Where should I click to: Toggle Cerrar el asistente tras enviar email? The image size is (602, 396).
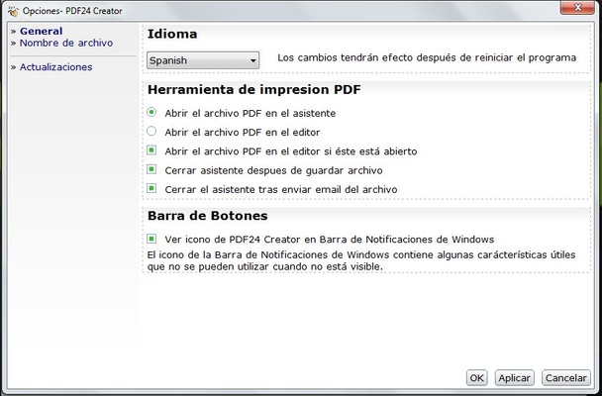151,188
